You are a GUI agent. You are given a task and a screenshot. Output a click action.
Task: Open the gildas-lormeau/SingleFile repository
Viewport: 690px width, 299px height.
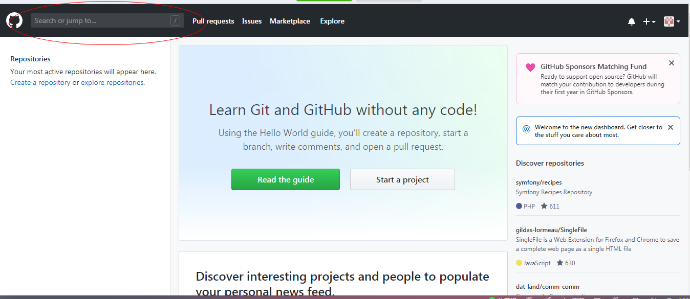pos(551,230)
